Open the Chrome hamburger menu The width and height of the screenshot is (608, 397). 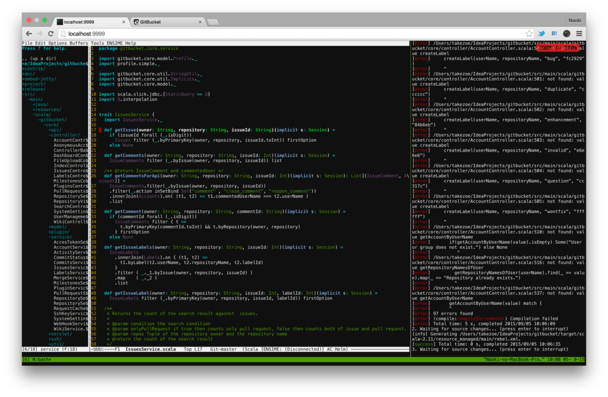(579, 34)
